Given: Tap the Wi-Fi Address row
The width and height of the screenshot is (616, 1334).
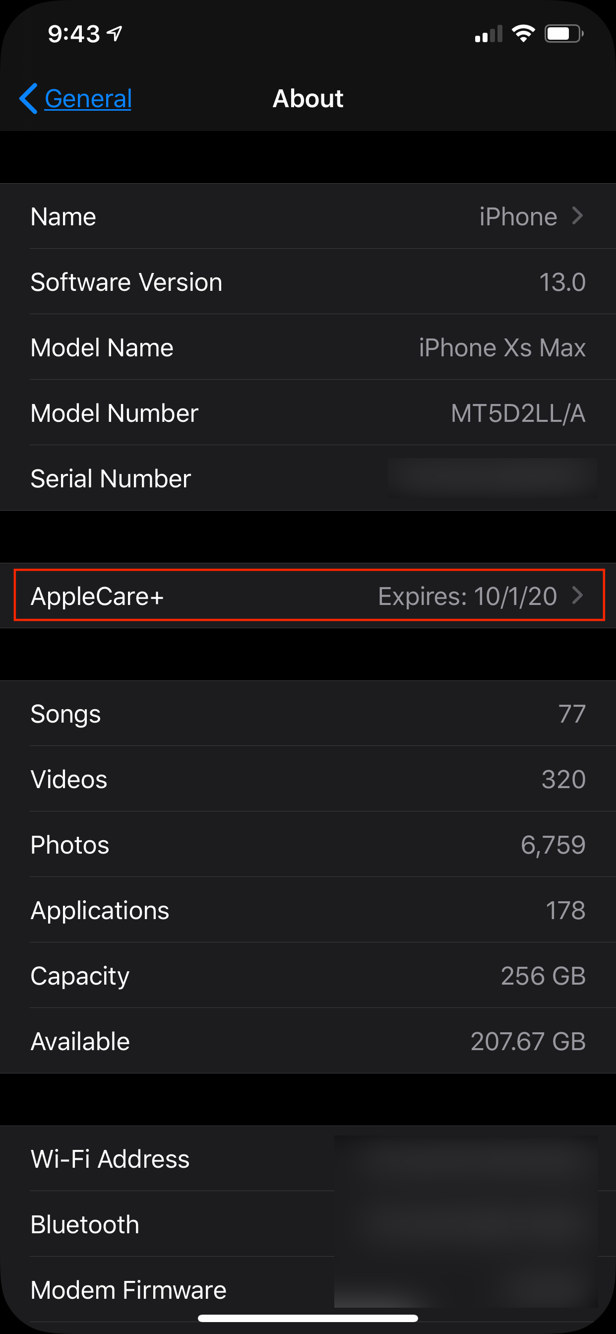Looking at the screenshot, I should (308, 1159).
